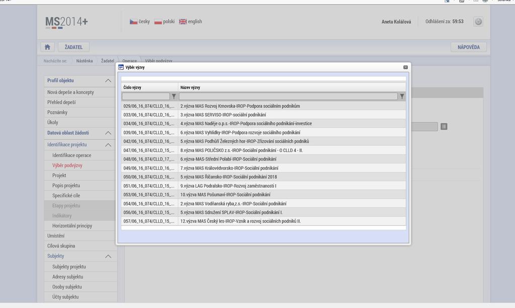Screen dimensions: 515x308
Task: Sort by Číslo výzvy column header
Action: click(x=132, y=88)
